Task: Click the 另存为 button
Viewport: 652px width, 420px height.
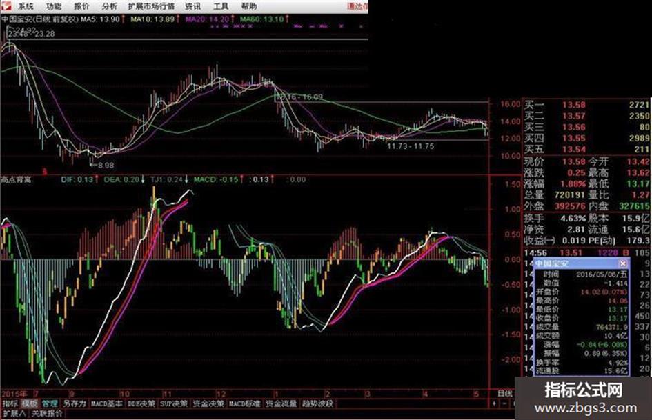Action: 75,403
